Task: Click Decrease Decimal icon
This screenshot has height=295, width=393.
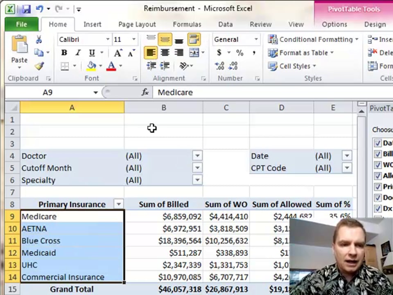Action: tap(233, 66)
